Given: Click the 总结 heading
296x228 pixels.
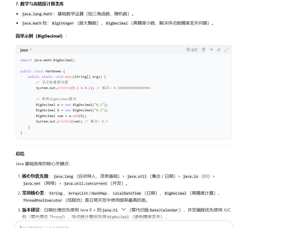Looking at the screenshot, I should 20,154.
